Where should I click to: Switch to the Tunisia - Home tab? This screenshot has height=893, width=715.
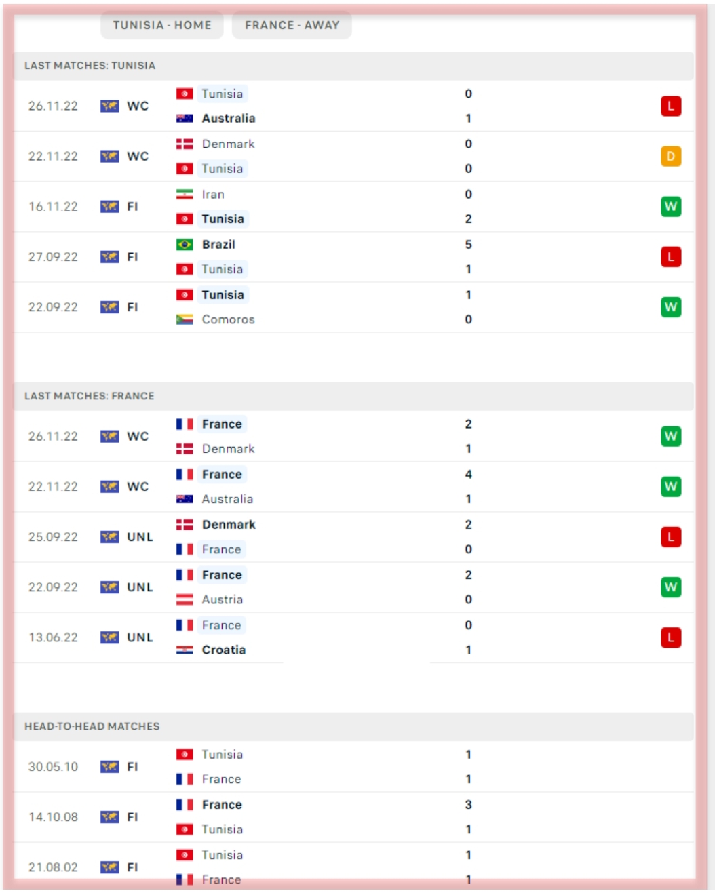coord(162,25)
